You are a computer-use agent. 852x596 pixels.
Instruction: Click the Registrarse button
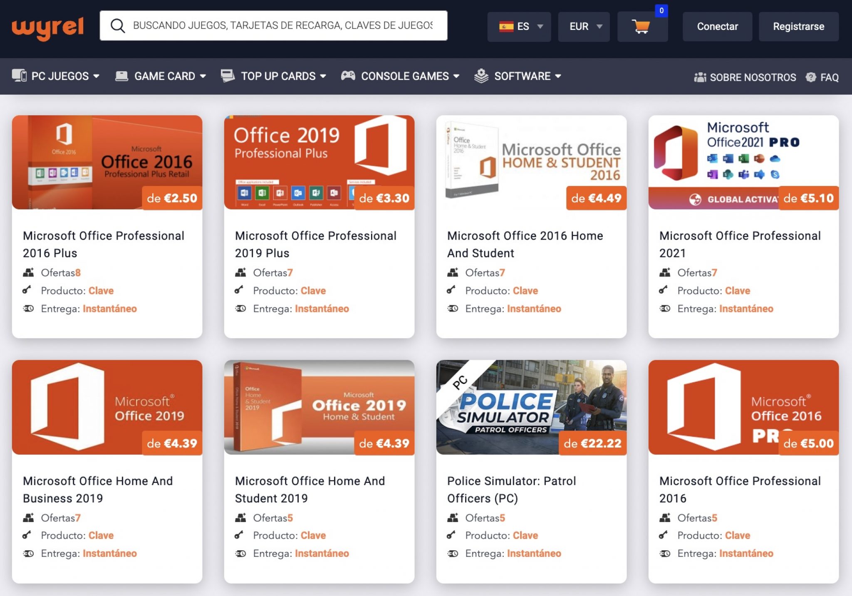tap(798, 27)
